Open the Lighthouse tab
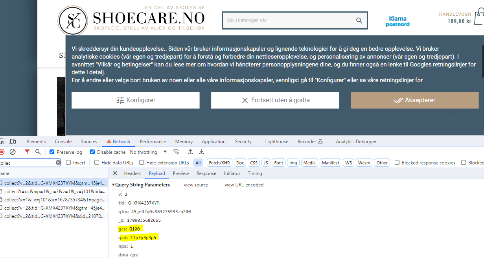Screen dimensions: 484x258 click(x=277, y=142)
